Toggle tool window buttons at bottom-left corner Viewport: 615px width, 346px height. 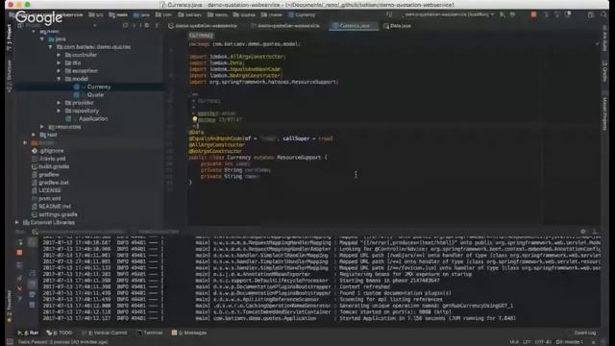pyautogui.click(x=10, y=342)
